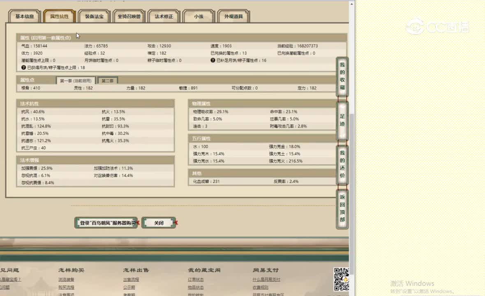
Task: Open the 收费规则 footer link
Action: click(x=260, y=287)
